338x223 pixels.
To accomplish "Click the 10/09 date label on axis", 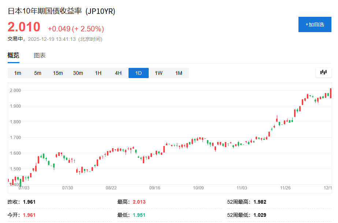I will point(198,188).
